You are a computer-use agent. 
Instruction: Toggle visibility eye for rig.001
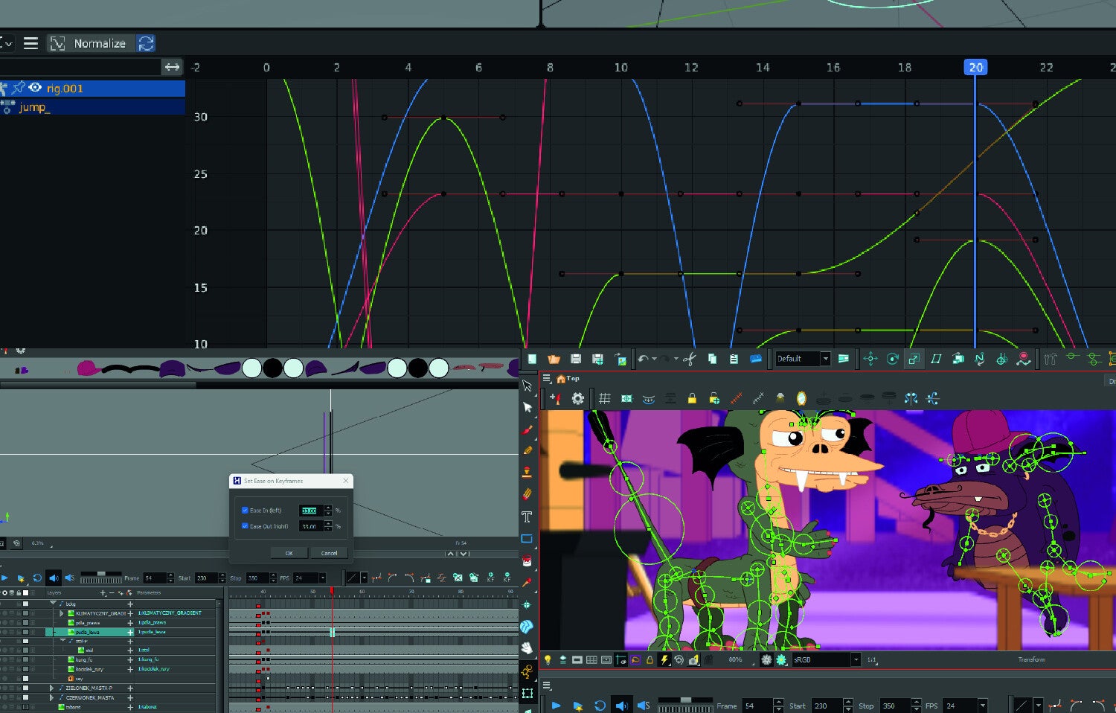35,88
